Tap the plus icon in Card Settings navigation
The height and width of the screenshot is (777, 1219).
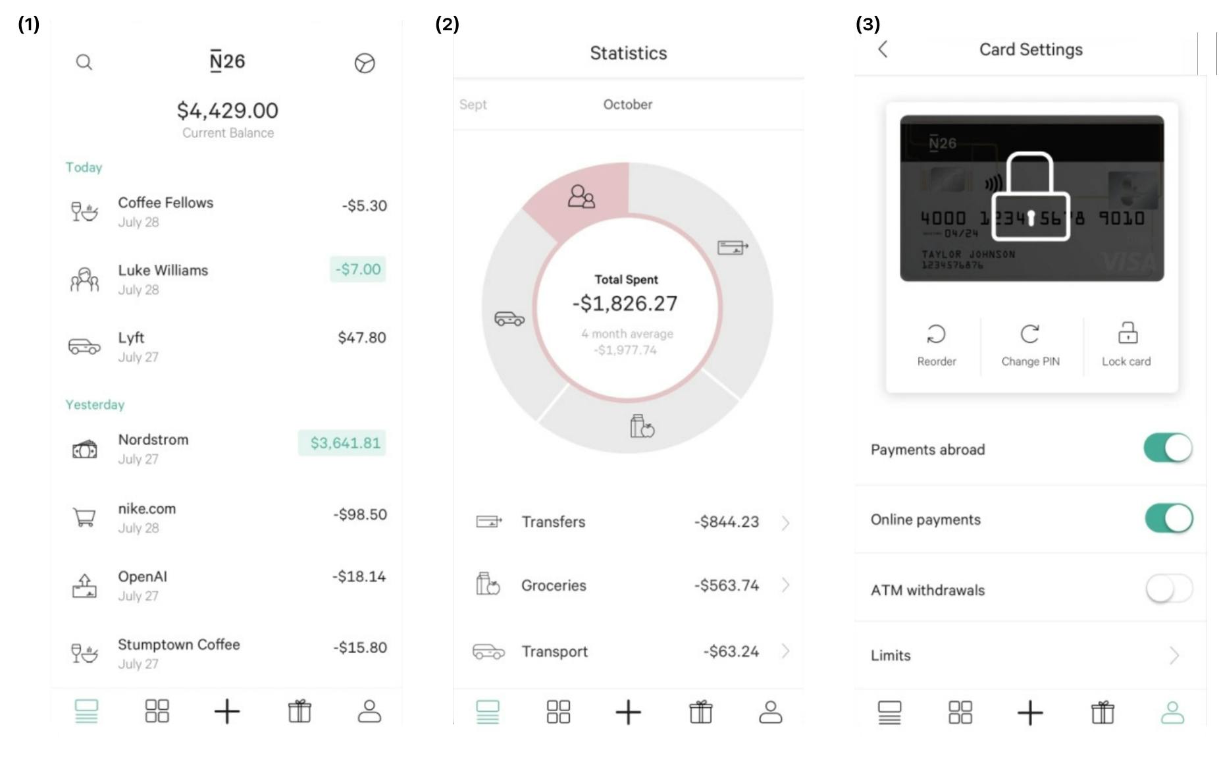1030,712
